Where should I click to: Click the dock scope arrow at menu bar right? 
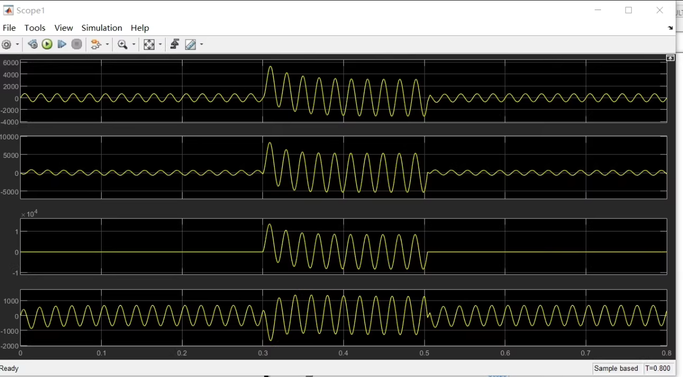[670, 28]
